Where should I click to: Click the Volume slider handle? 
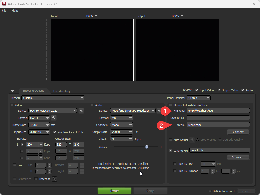click(146, 147)
